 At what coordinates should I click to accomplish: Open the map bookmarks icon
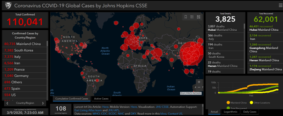(x=186, y=17)
